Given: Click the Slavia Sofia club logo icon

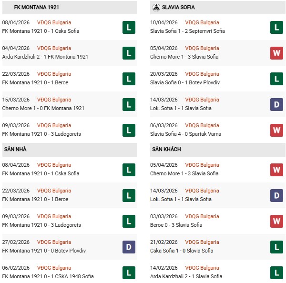Looking at the screenshot, I should (156, 8).
